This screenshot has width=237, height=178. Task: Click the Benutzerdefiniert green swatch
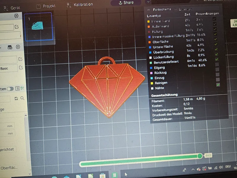point(151,63)
